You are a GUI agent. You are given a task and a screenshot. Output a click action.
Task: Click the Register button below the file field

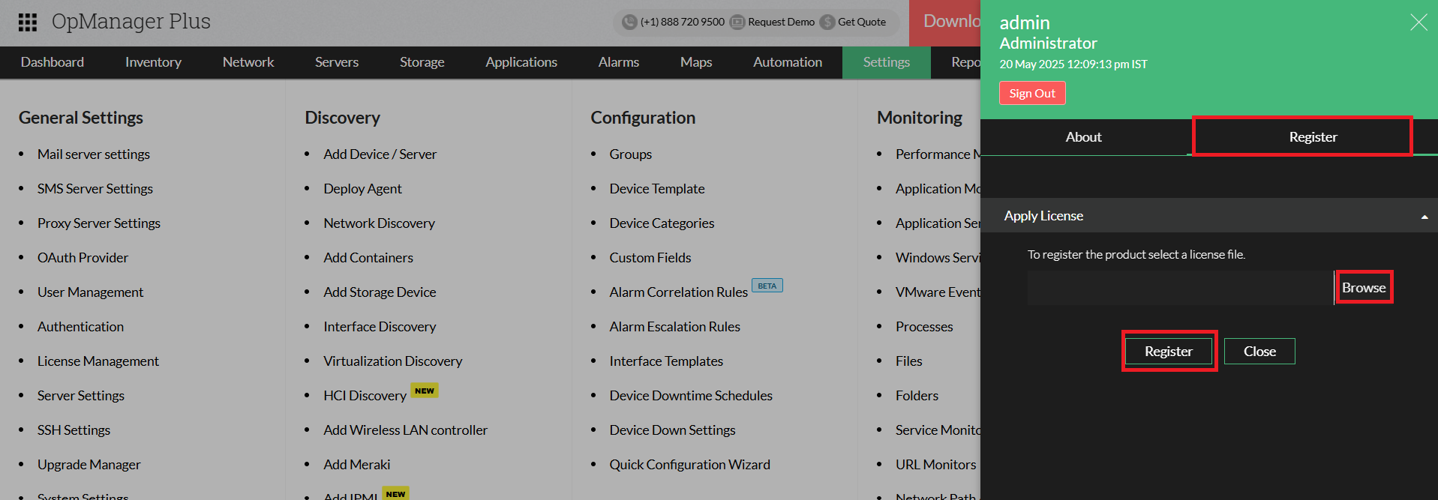point(1168,352)
